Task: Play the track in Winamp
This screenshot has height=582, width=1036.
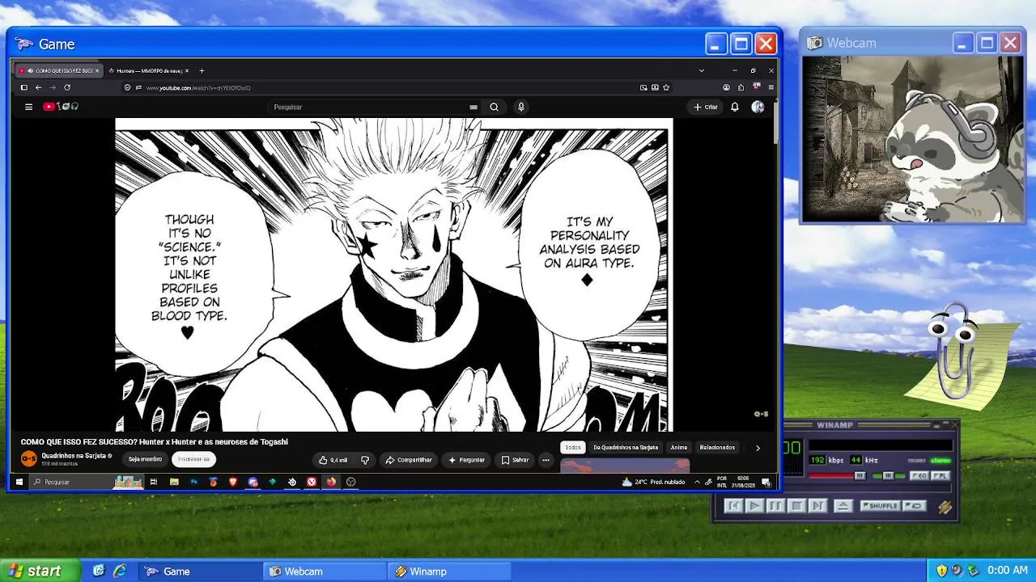Action: [x=754, y=506]
